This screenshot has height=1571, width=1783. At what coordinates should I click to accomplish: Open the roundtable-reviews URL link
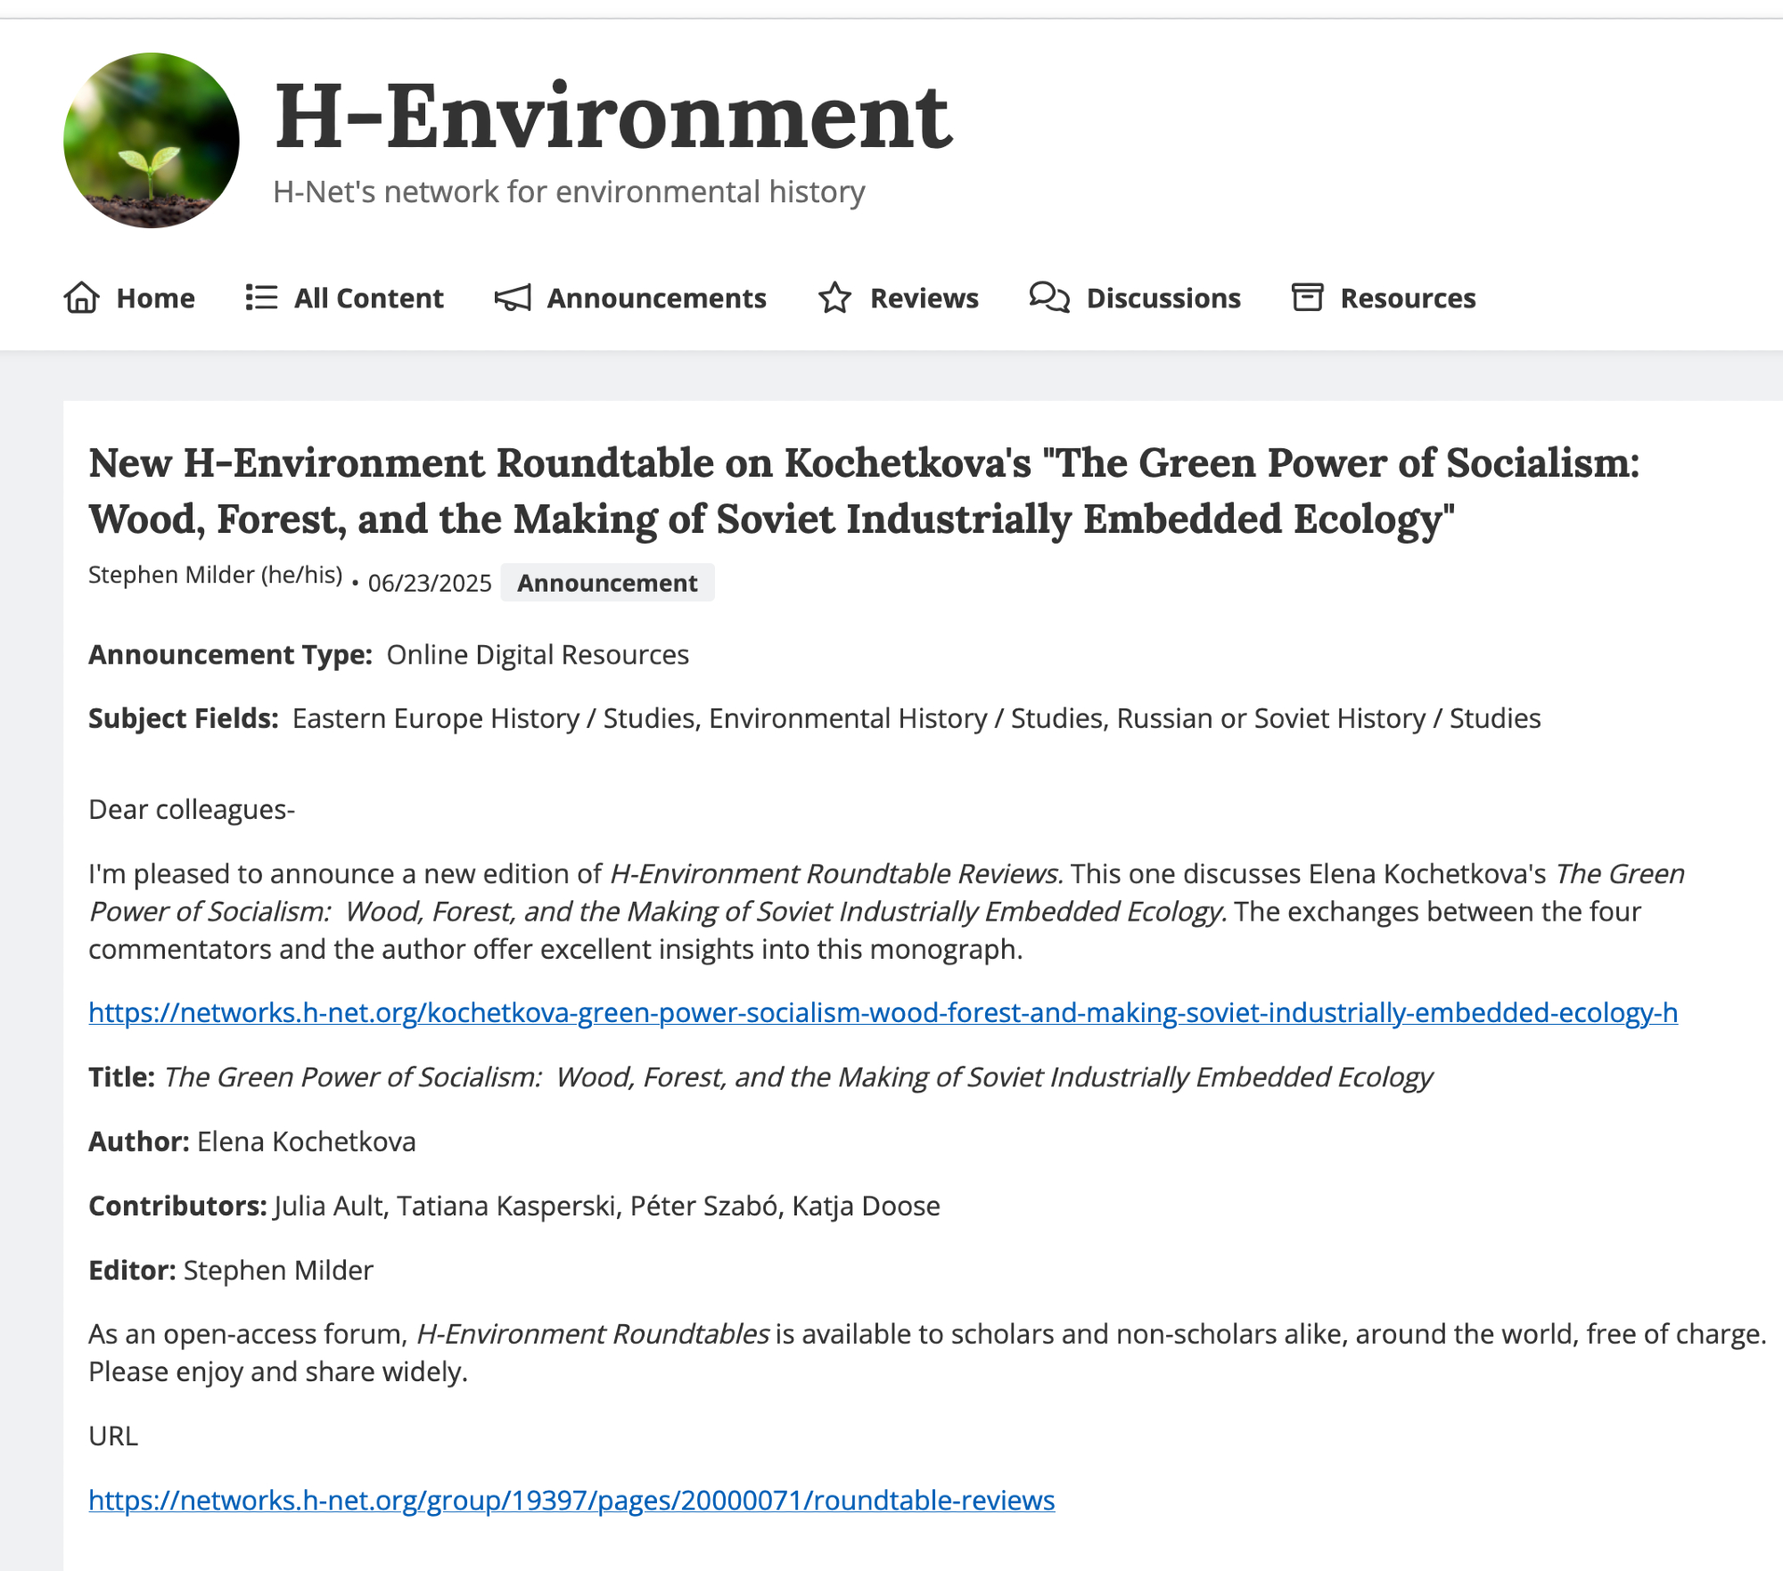pyautogui.click(x=571, y=1501)
